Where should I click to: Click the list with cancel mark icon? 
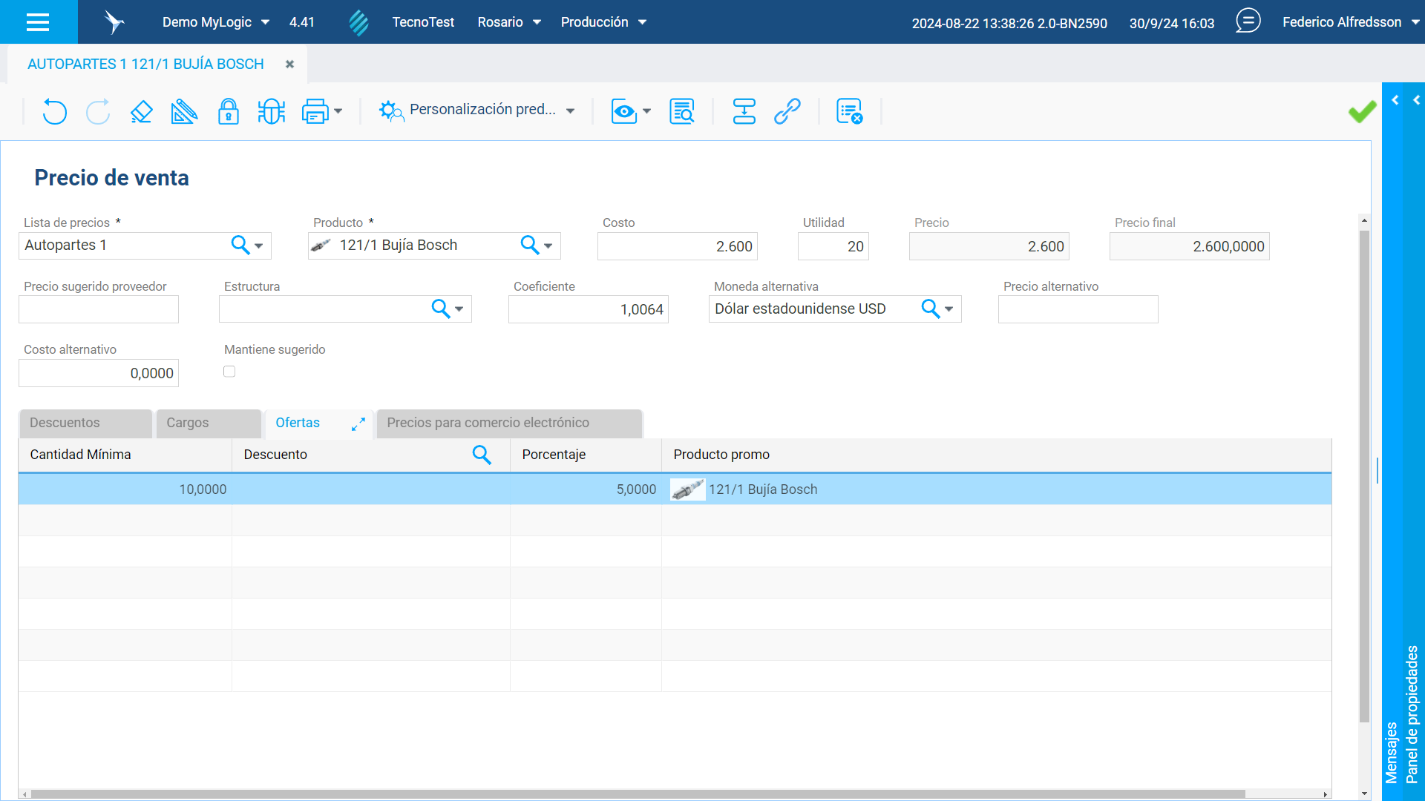click(849, 111)
